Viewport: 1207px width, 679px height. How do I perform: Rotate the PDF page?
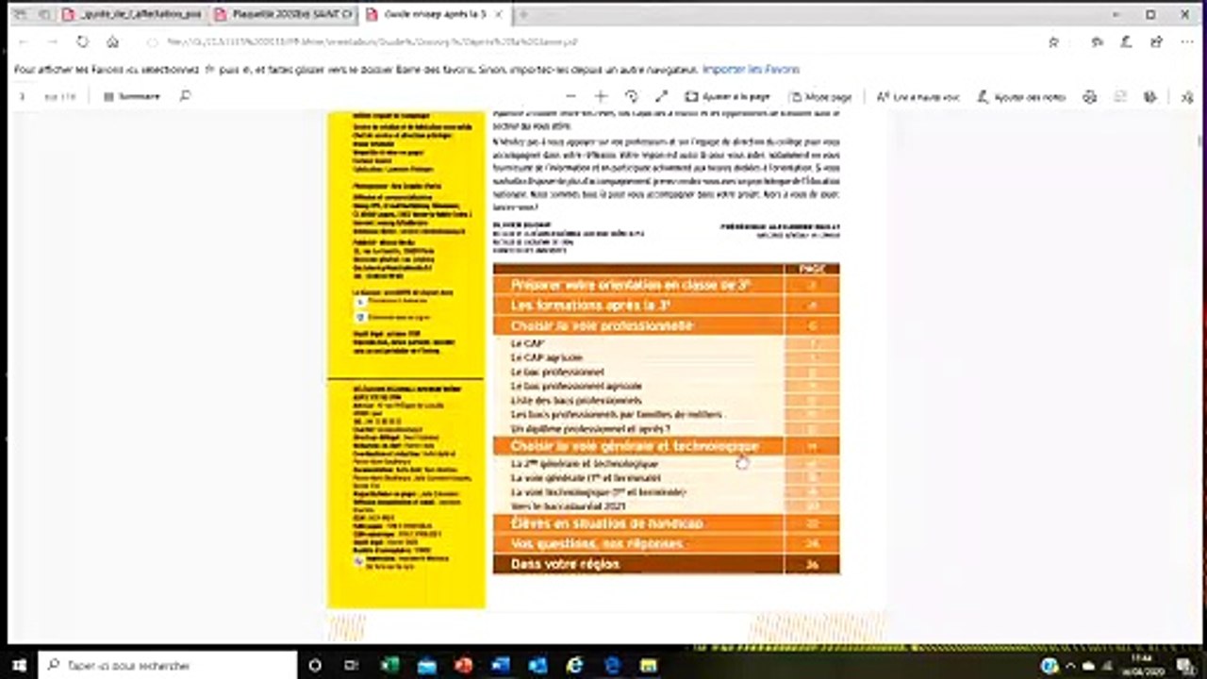(x=631, y=96)
